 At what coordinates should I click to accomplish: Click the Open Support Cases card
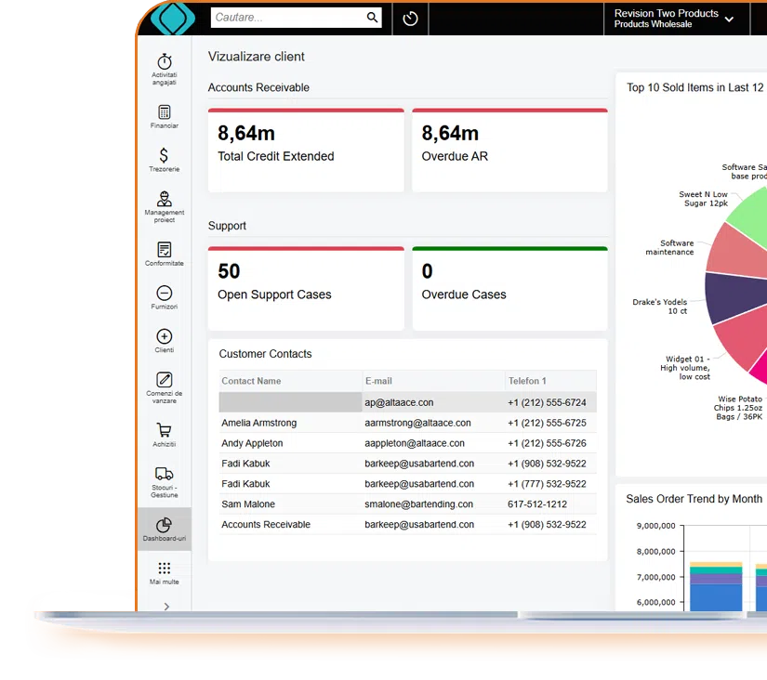(305, 285)
